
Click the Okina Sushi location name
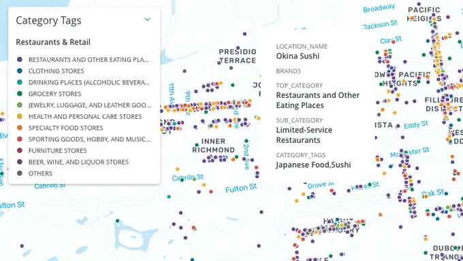298,56
